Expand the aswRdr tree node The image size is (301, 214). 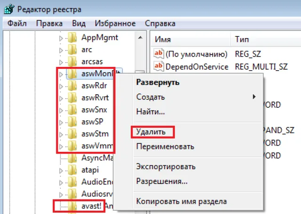[x=61, y=87]
